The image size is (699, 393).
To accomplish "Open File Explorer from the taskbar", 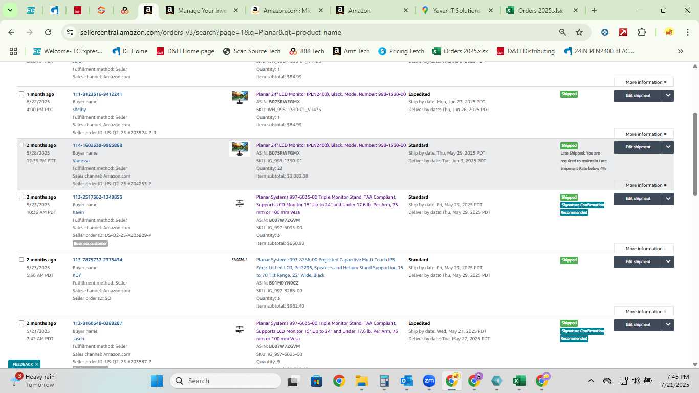I will (362, 381).
